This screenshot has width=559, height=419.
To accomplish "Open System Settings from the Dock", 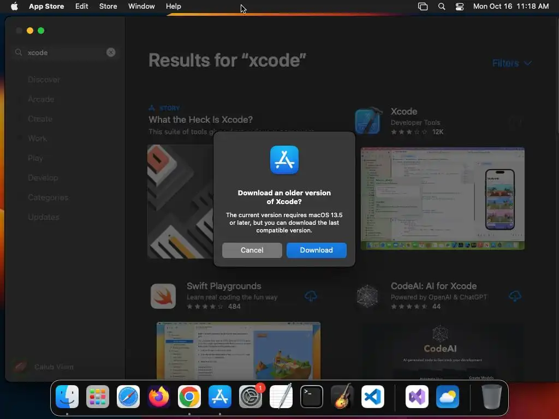I will 250,397.
